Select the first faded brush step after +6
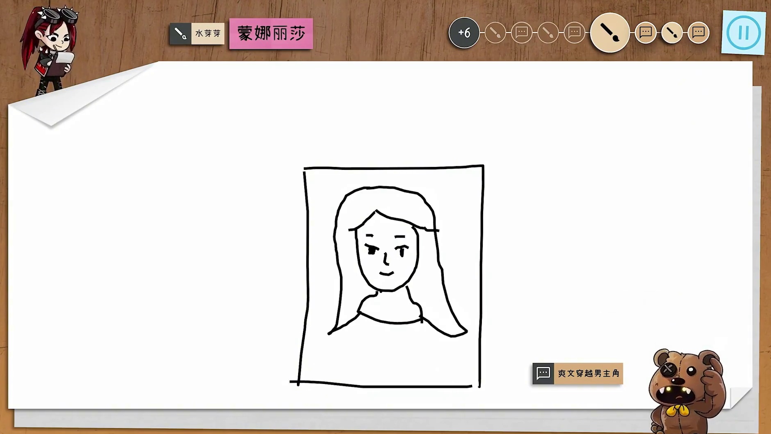 [x=495, y=32]
